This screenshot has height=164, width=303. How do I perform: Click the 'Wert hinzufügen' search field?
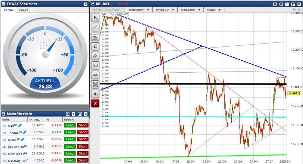tap(108, 9)
